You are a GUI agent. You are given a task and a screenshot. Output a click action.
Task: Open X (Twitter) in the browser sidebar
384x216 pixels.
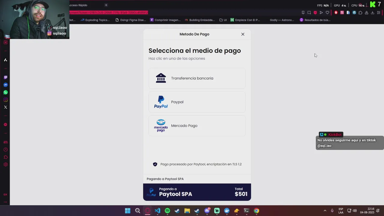pos(5,107)
